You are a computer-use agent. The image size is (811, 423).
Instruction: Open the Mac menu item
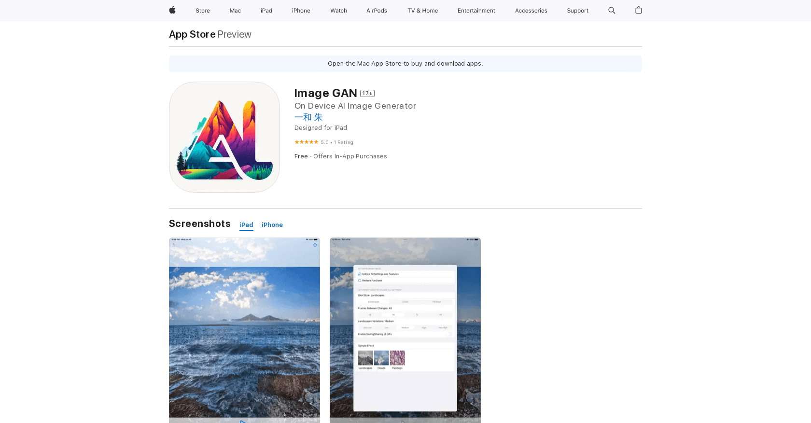click(x=235, y=11)
